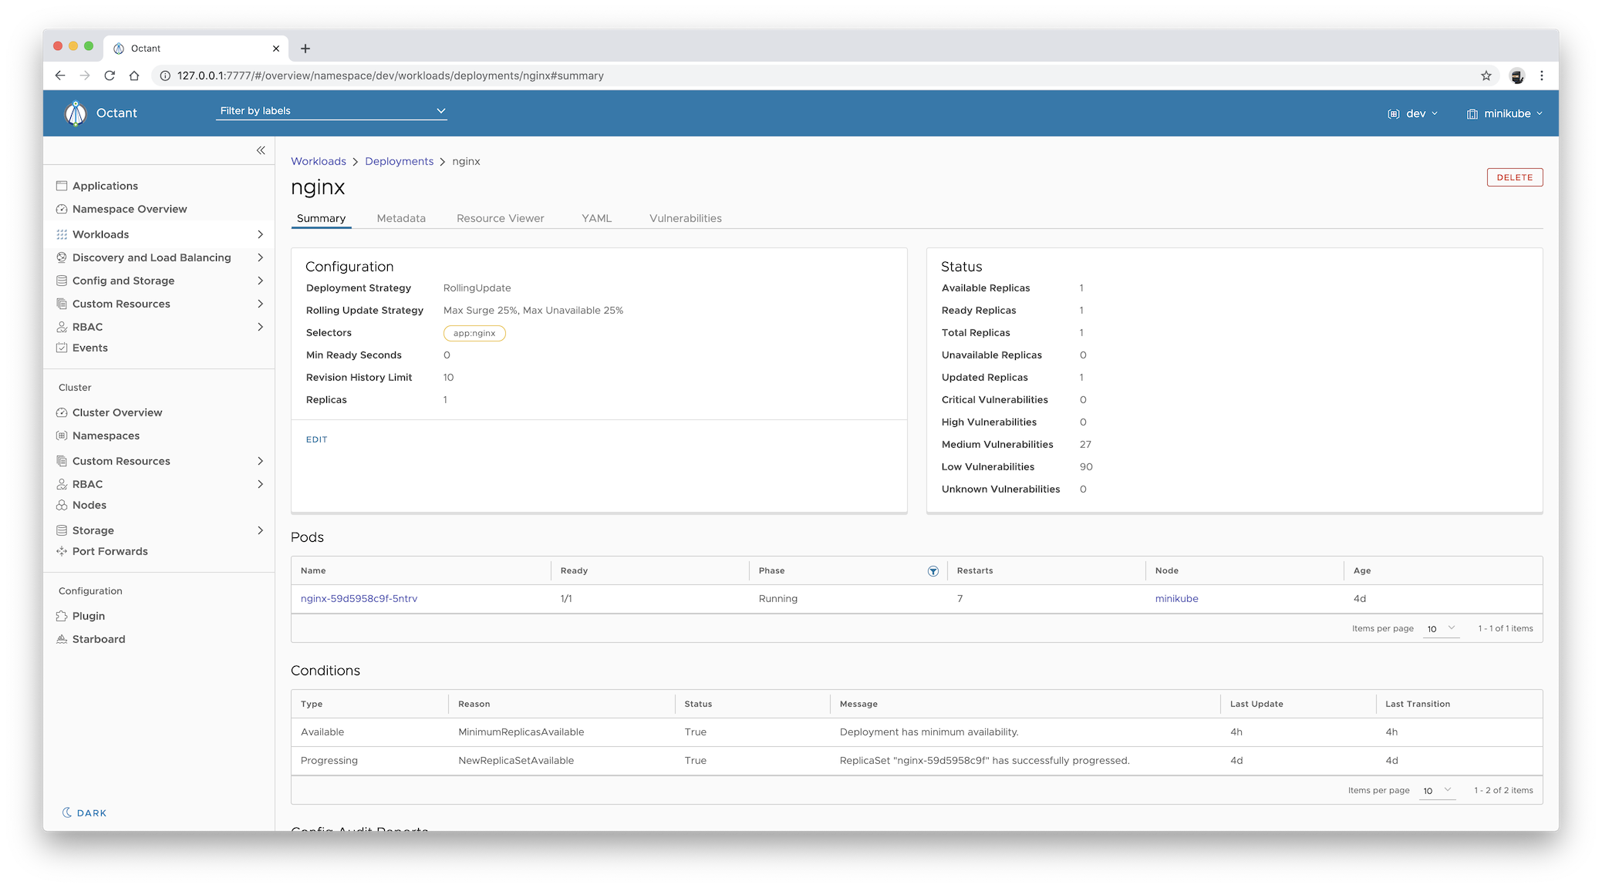Click the Nodes icon in Cluster section
Viewport: 1602px width, 888px height.
(62, 505)
